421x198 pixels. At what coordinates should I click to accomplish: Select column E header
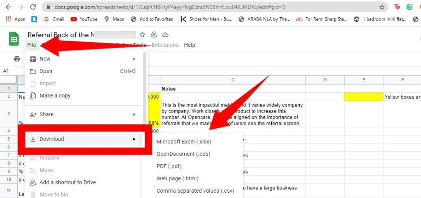[363, 80]
